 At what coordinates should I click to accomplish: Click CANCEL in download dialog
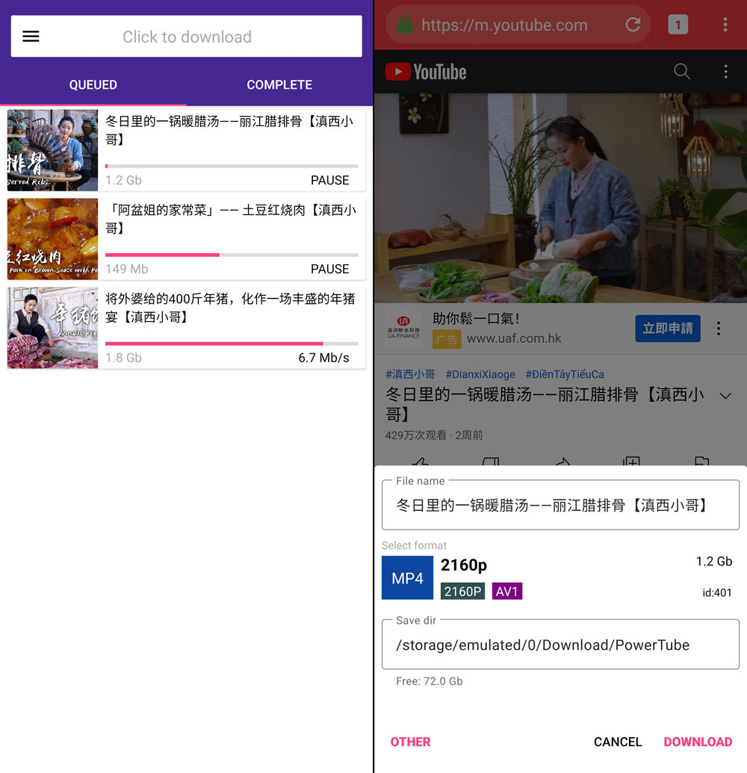618,742
